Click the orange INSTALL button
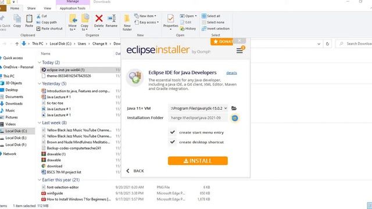This screenshot has height=209, width=372. pos(198,161)
